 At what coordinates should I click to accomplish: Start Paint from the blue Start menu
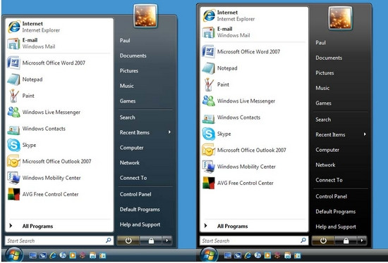tap(59, 96)
